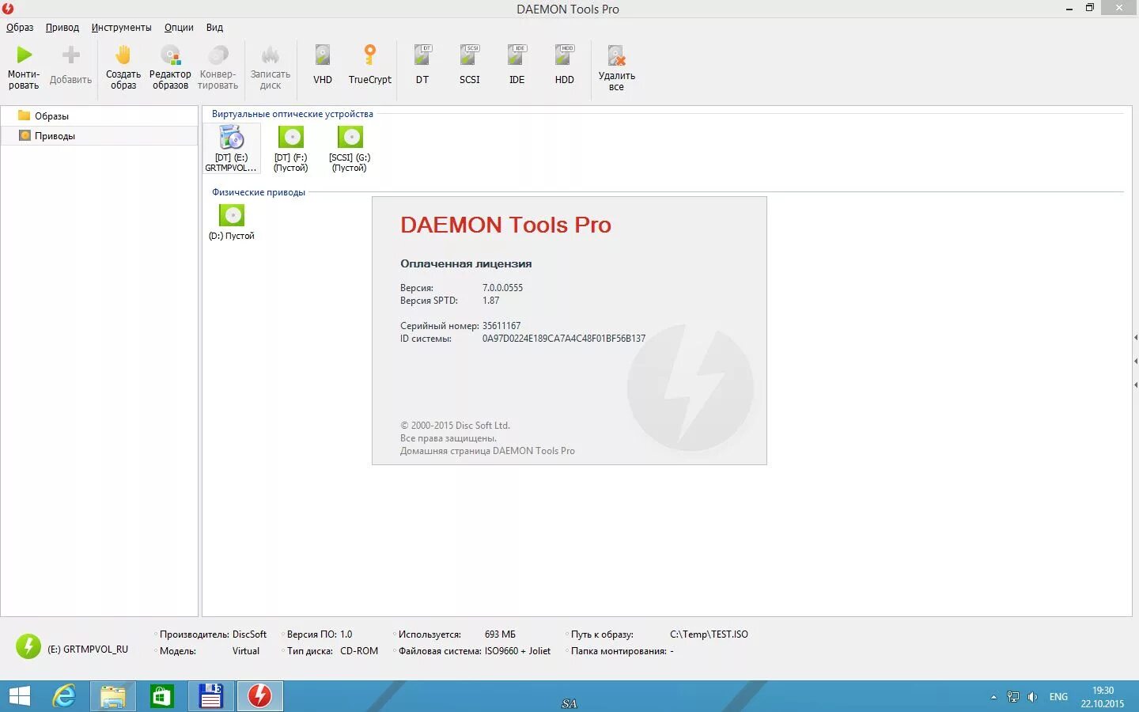Screen dimensions: 1139x712
Task: Click the 693 МБ used size value
Action: (x=500, y=634)
